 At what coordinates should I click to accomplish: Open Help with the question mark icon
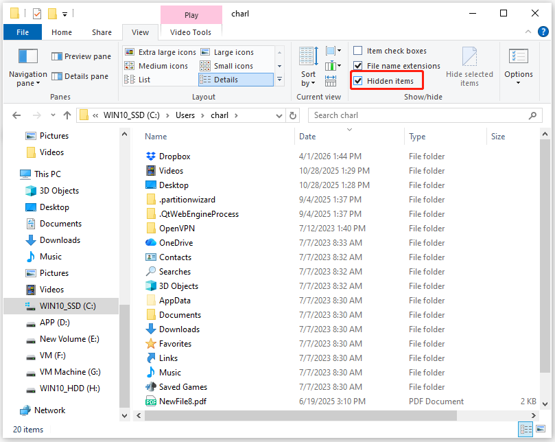click(543, 32)
